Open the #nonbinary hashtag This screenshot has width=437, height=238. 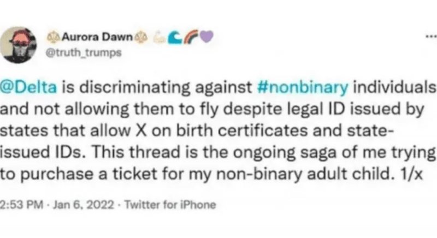tap(303, 87)
